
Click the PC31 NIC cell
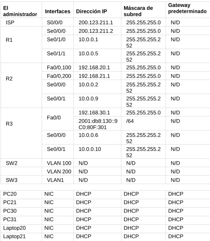[x=58, y=219]
